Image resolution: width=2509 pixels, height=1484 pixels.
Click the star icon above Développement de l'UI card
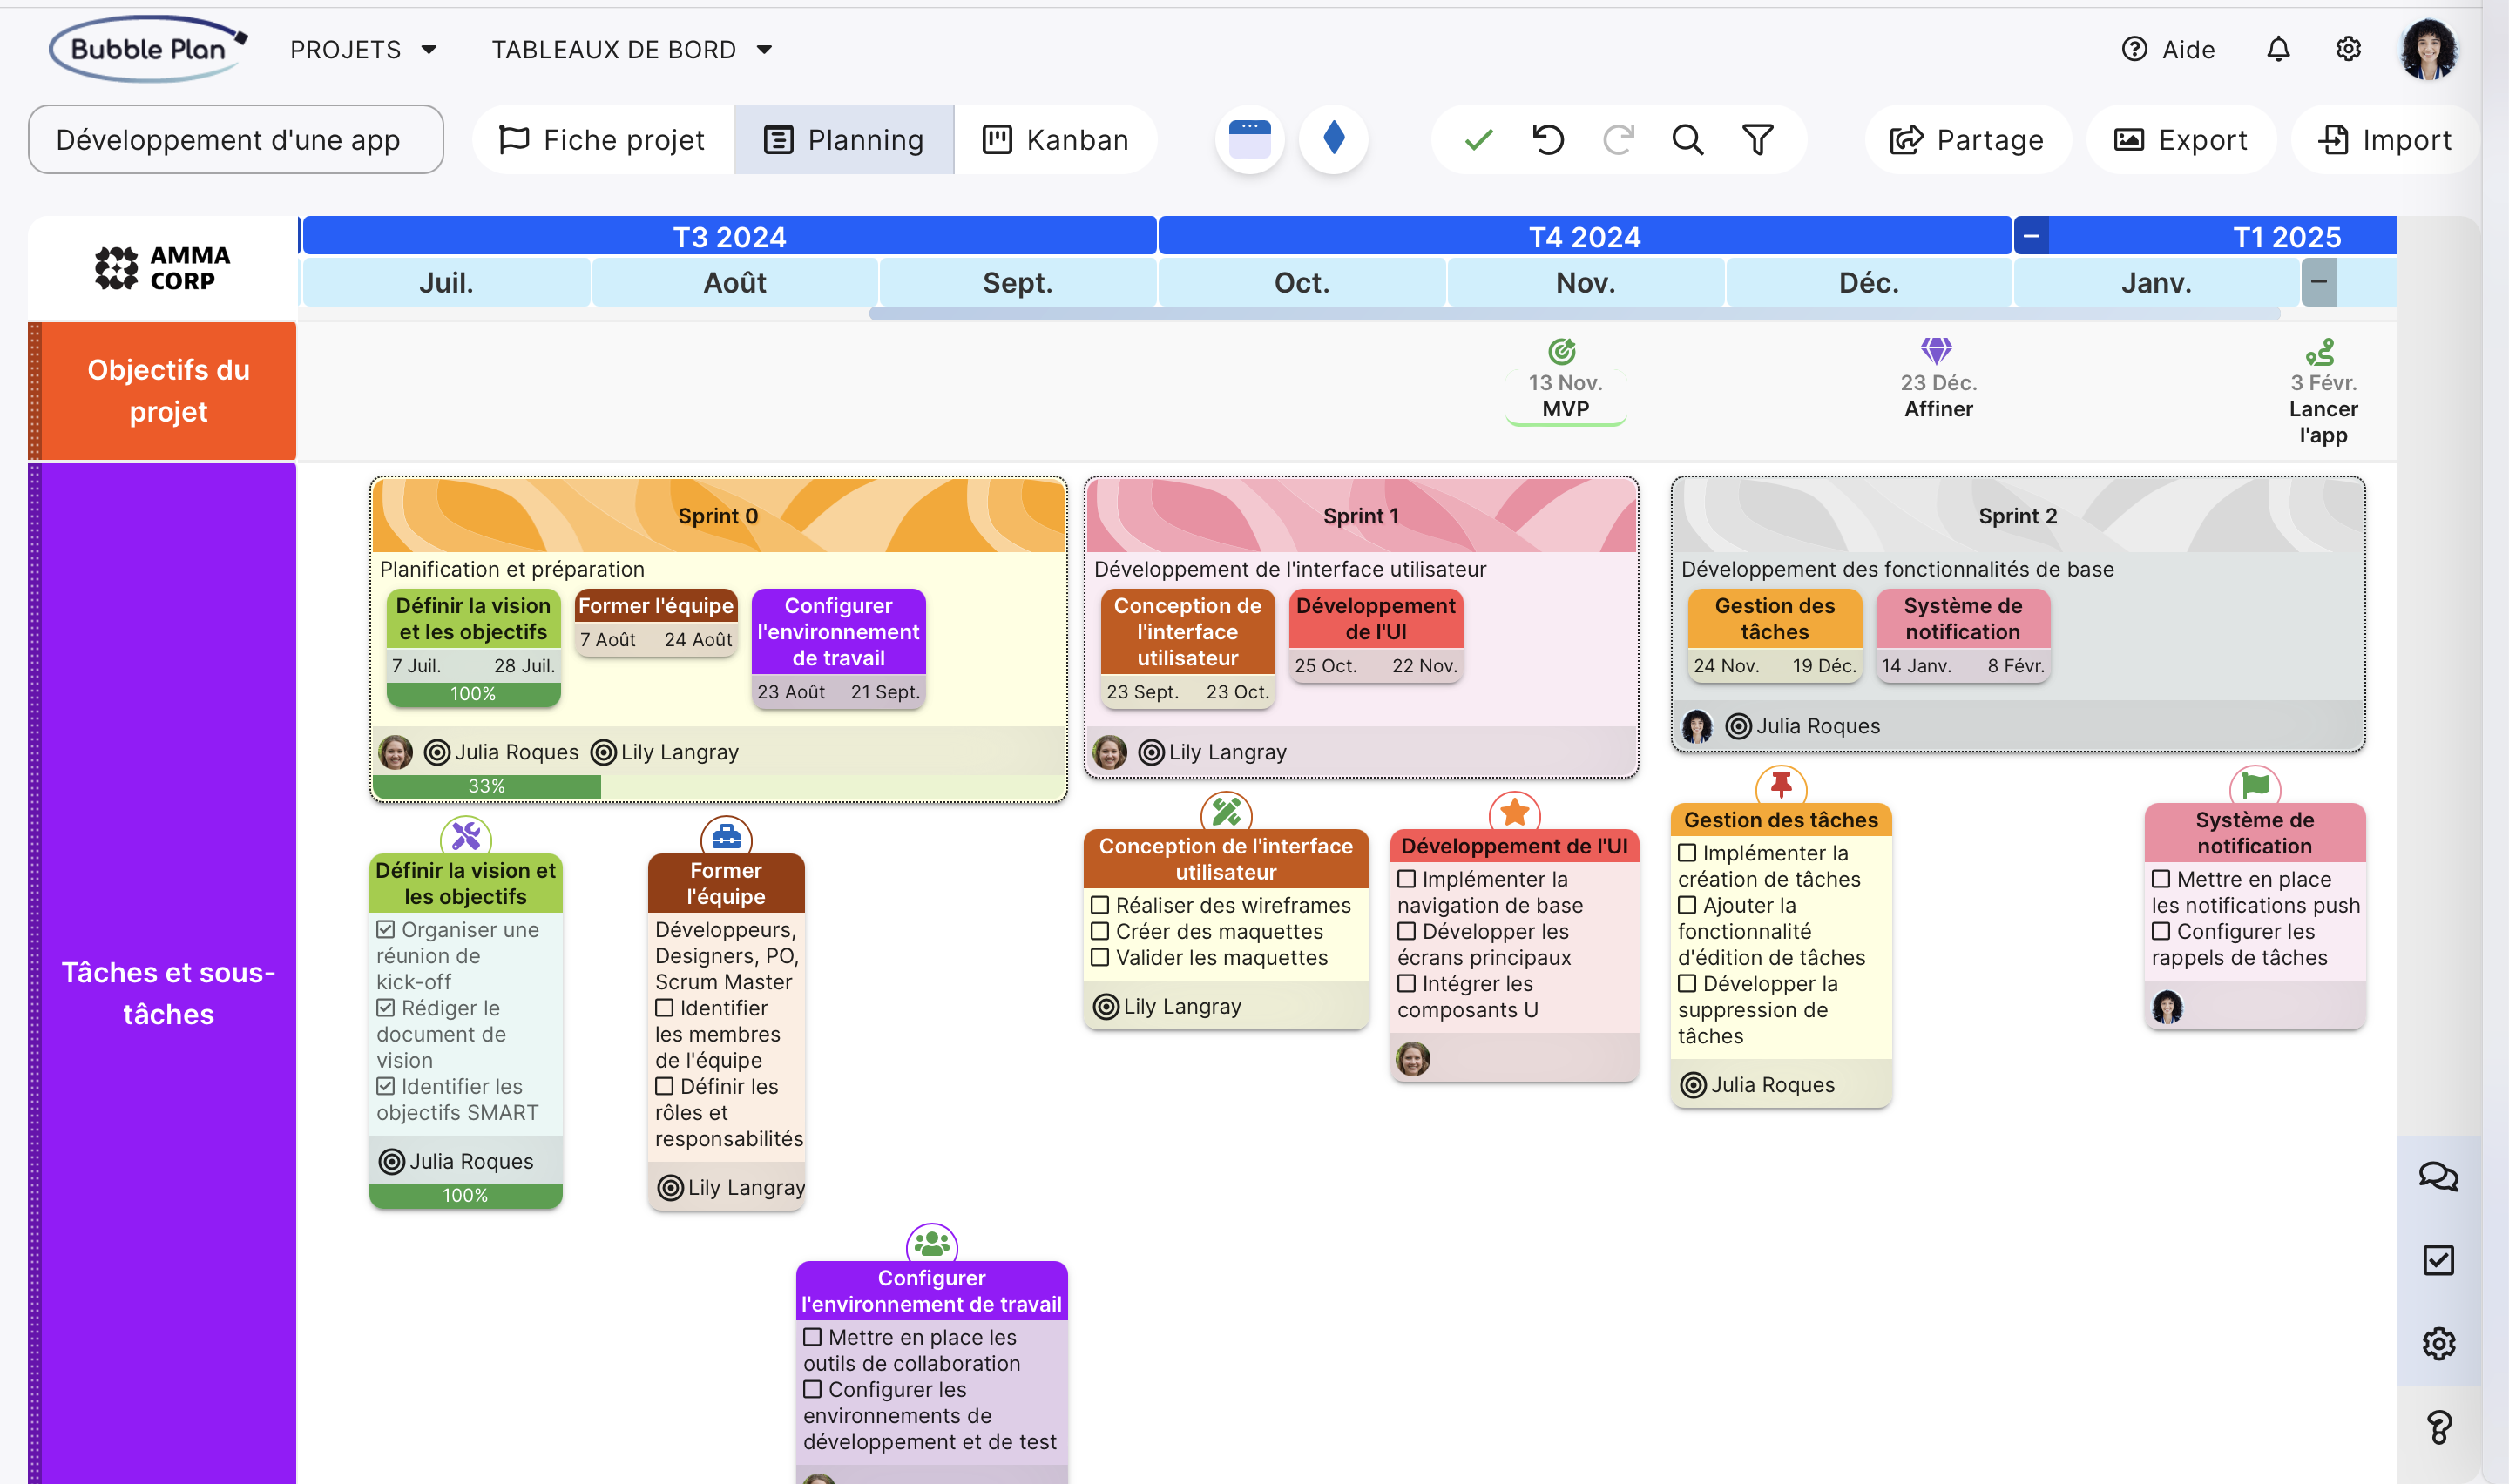(x=1514, y=811)
